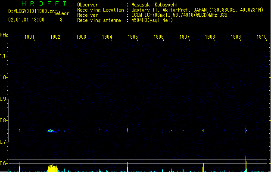
Task: Click the meteor count label
Action: [x=61, y=13]
